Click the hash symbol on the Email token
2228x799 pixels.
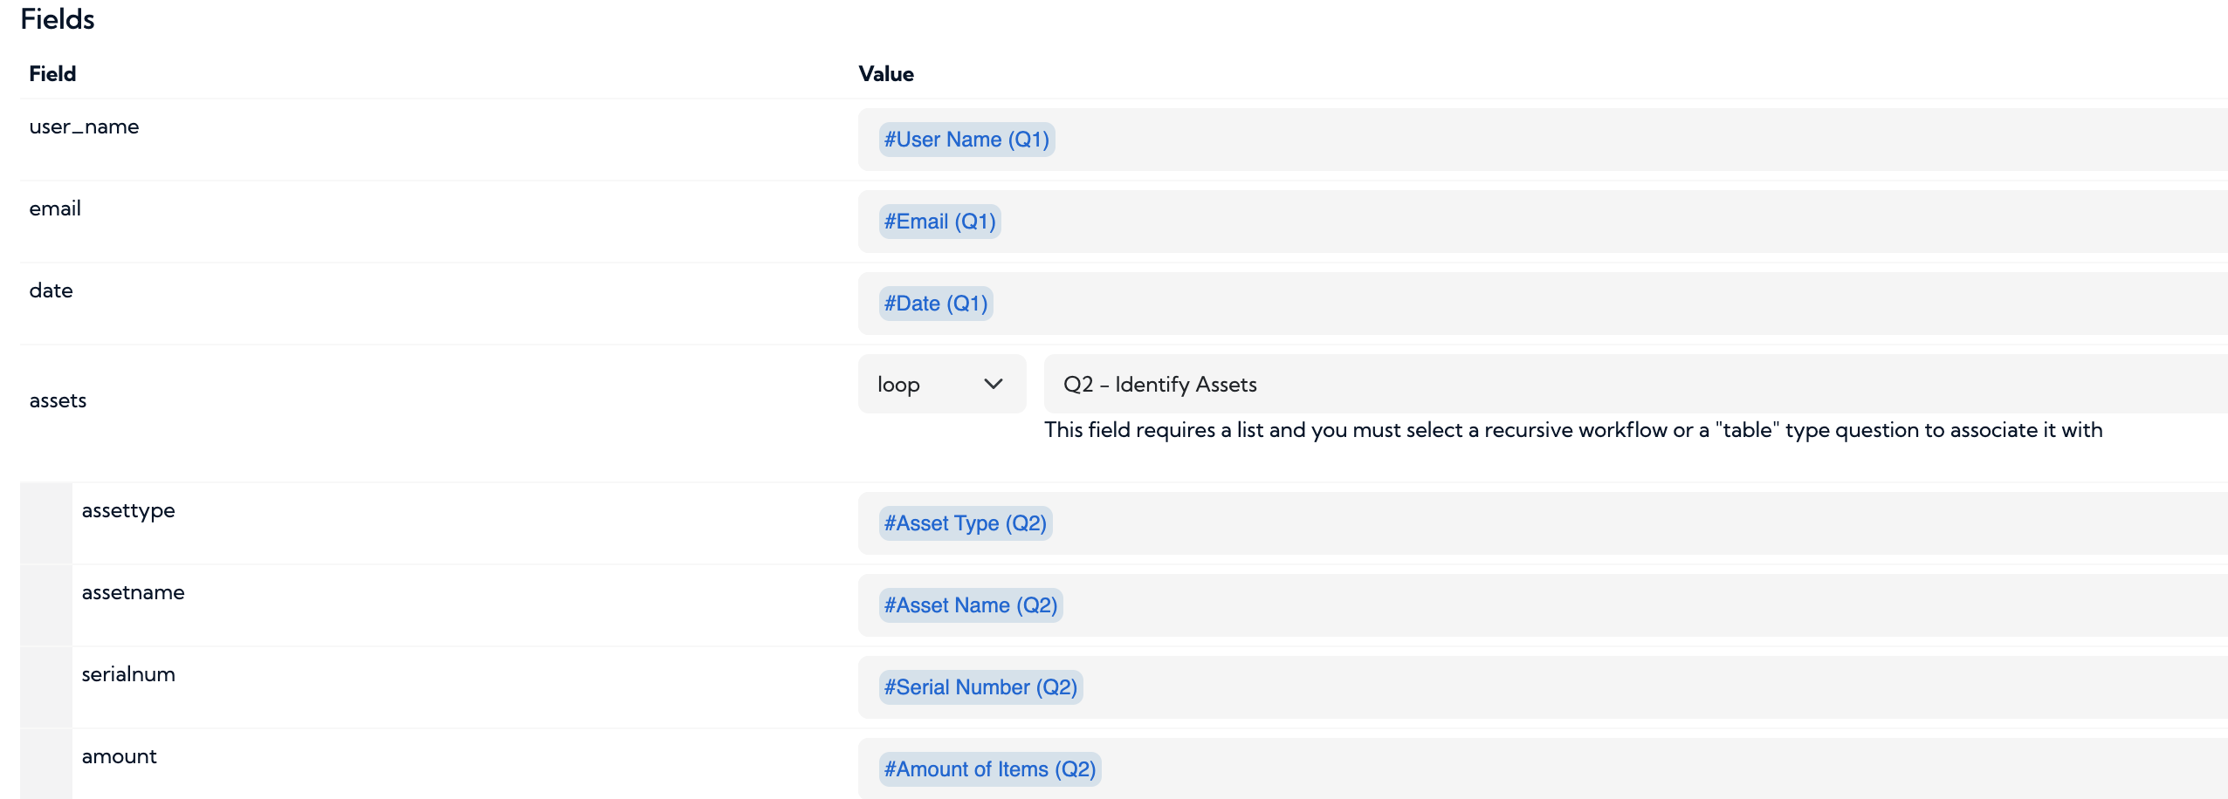click(888, 222)
